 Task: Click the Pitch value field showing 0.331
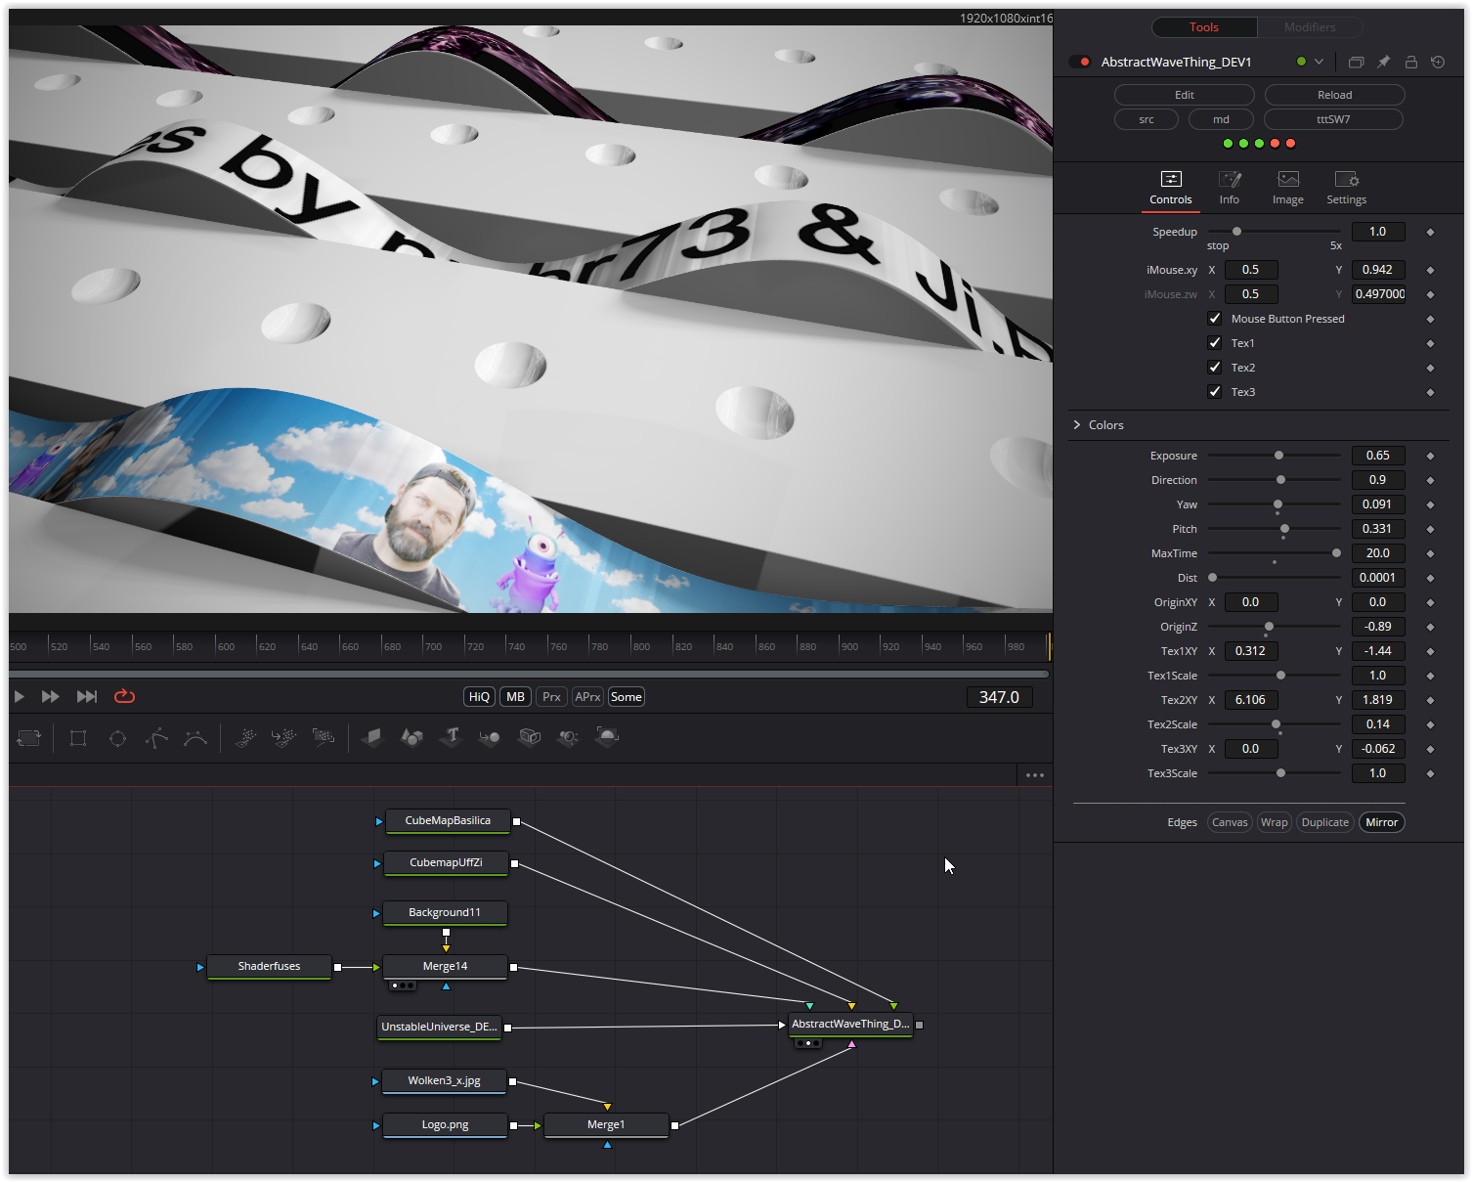click(1378, 529)
